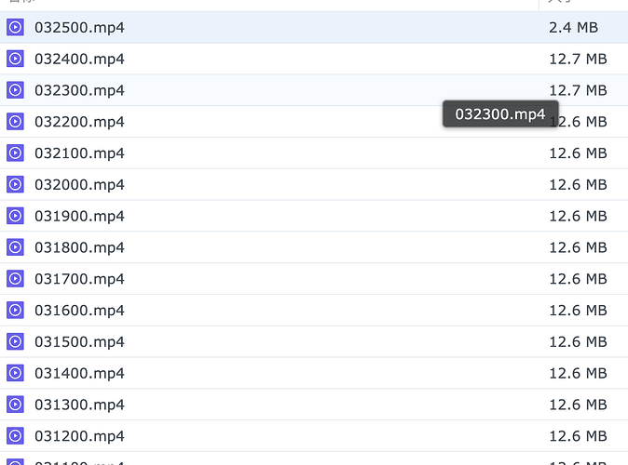Click the 032400.mp4 file name text
This screenshot has width=628, height=465.
pyautogui.click(x=79, y=60)
